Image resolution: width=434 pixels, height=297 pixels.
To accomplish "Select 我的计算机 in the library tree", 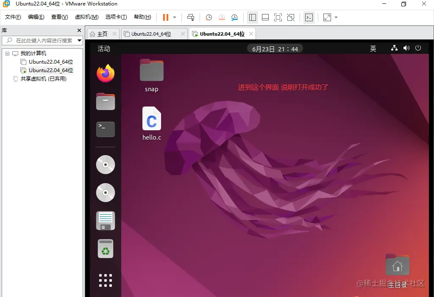I will [x=33, y=53].
